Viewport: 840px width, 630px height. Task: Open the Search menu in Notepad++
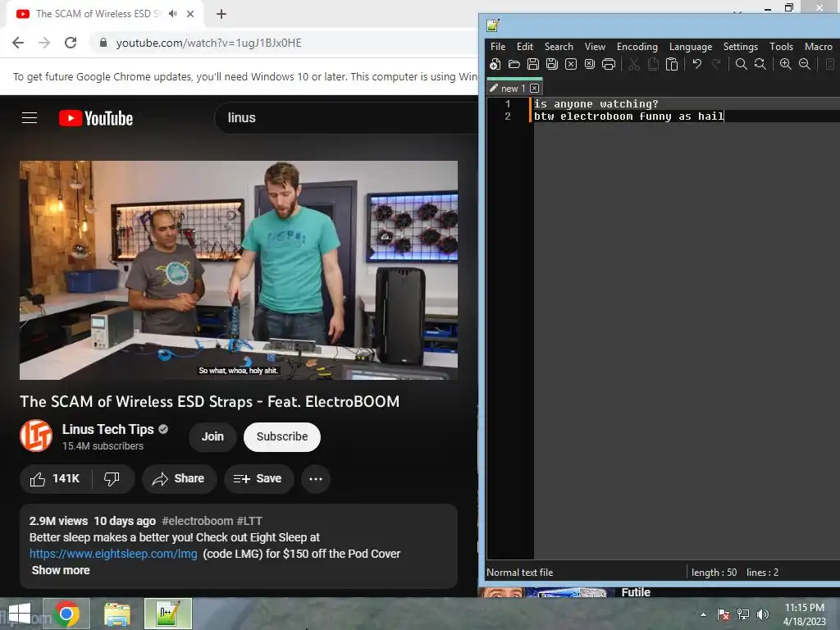pyautogui.click(x=559, y=47)
